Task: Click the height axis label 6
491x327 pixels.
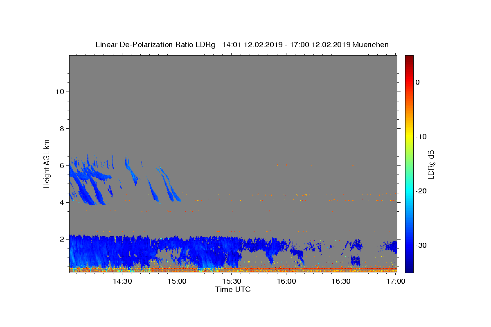Action: (x=61, y=165)
